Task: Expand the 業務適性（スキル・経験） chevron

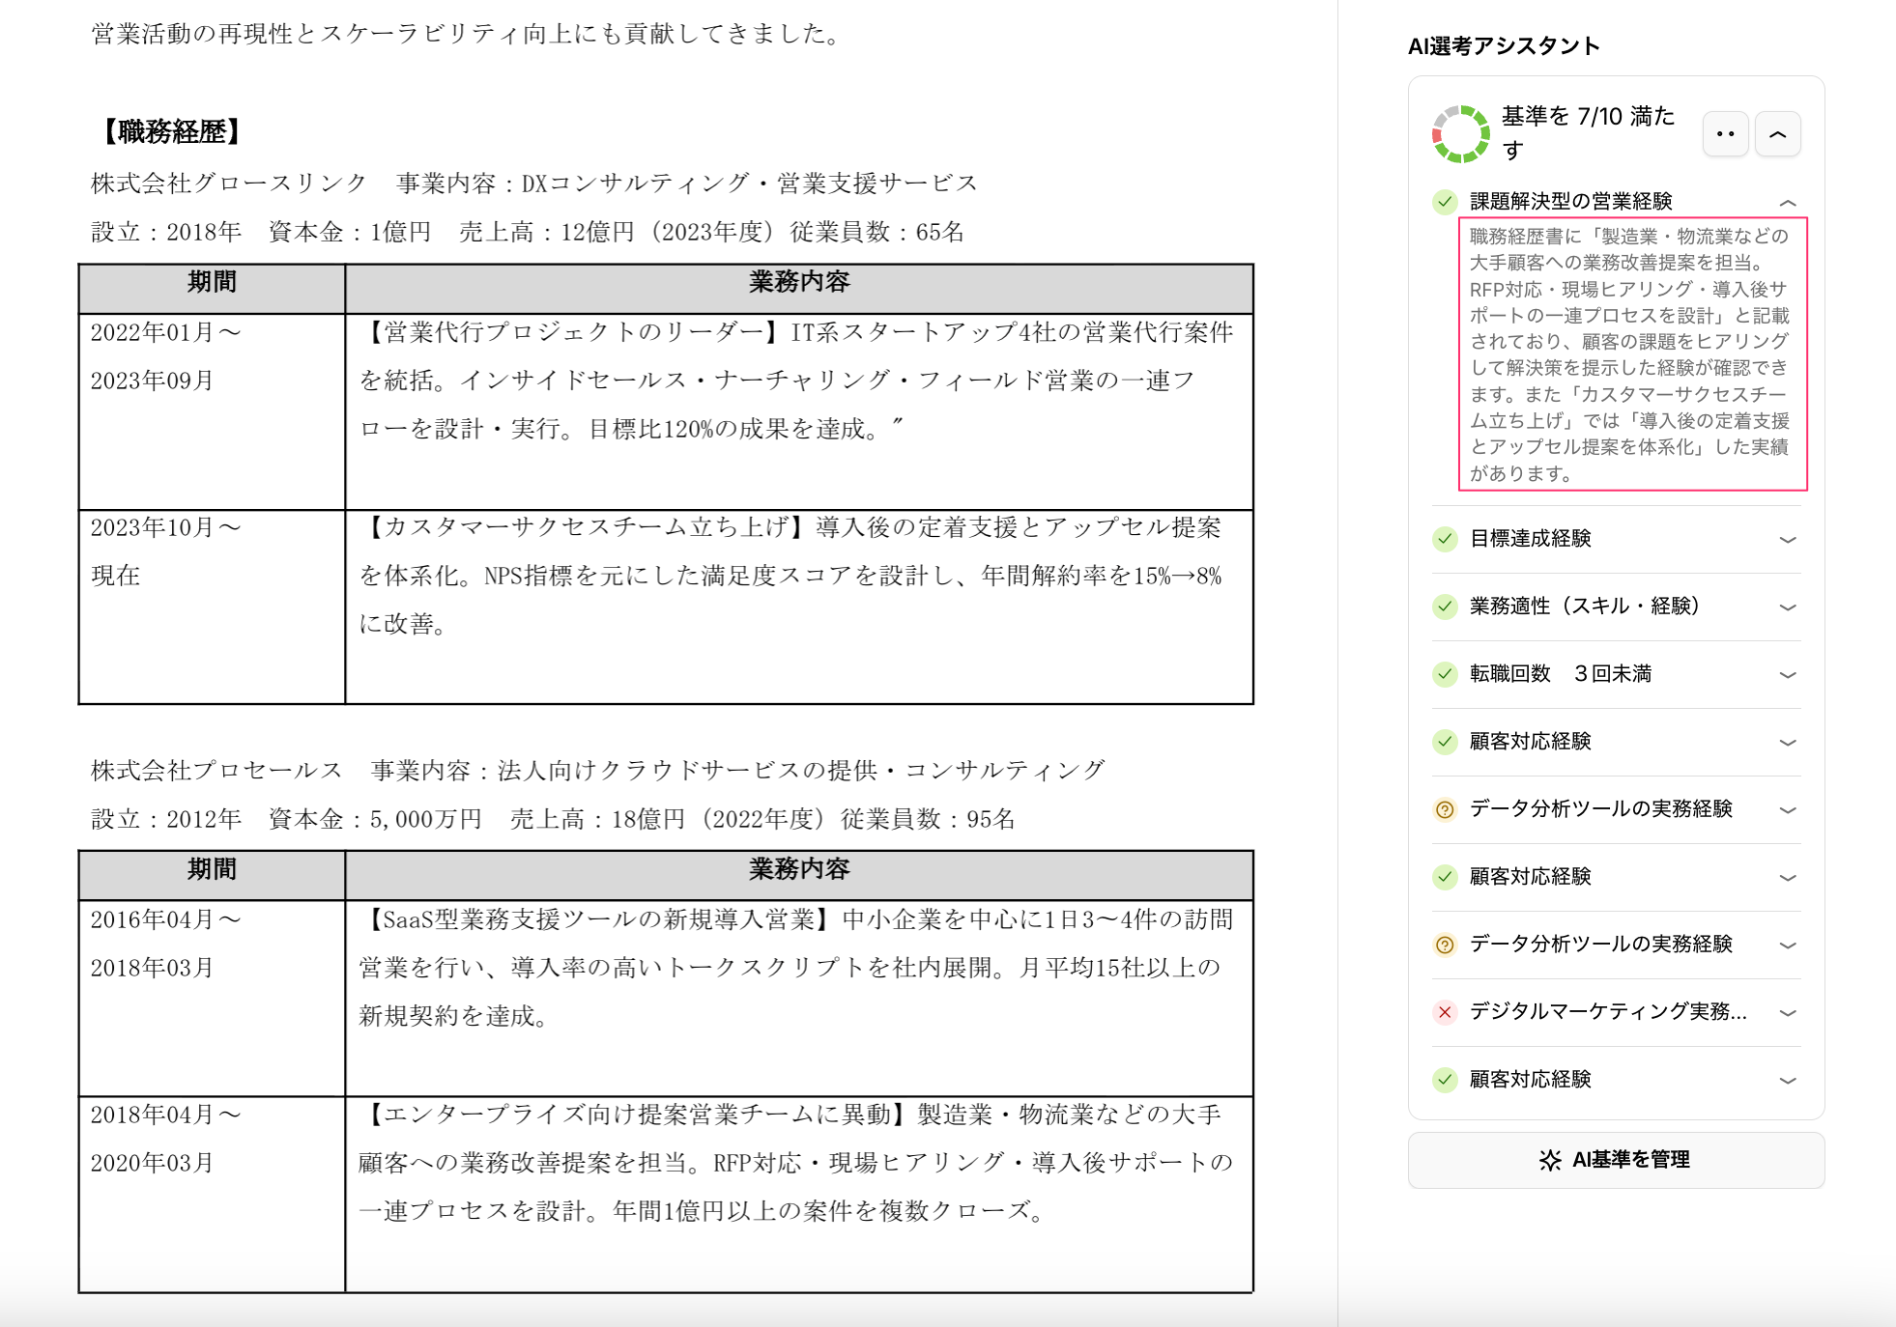Action: click(x=1788, y=607)
